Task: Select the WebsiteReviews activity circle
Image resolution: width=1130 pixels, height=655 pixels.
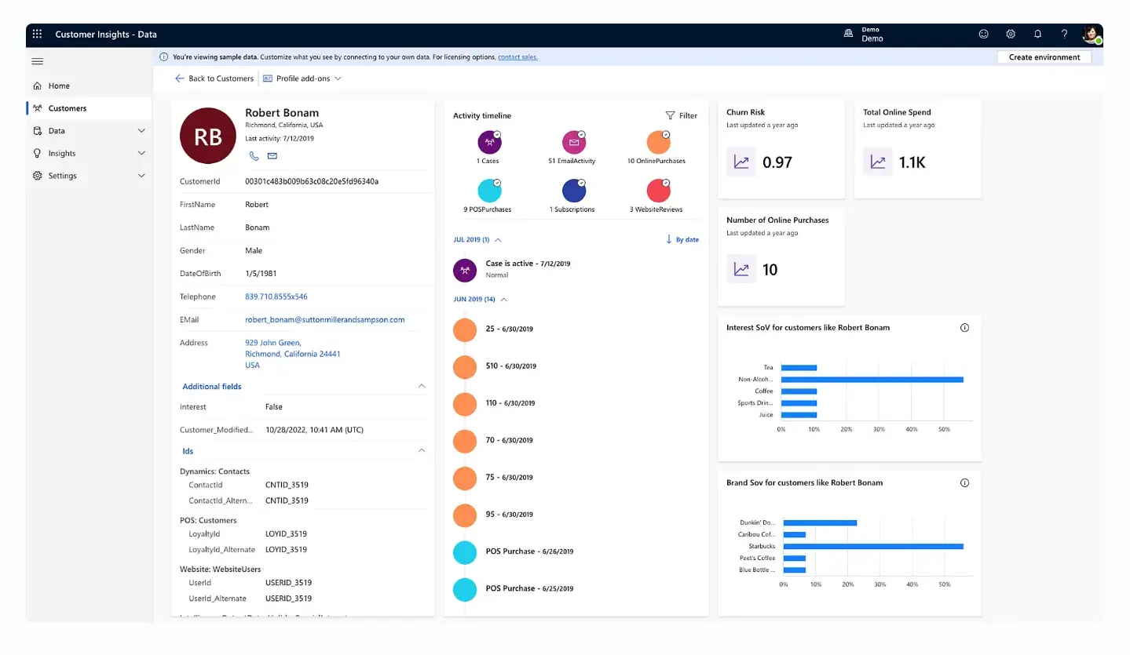Action: click(658, 191)
